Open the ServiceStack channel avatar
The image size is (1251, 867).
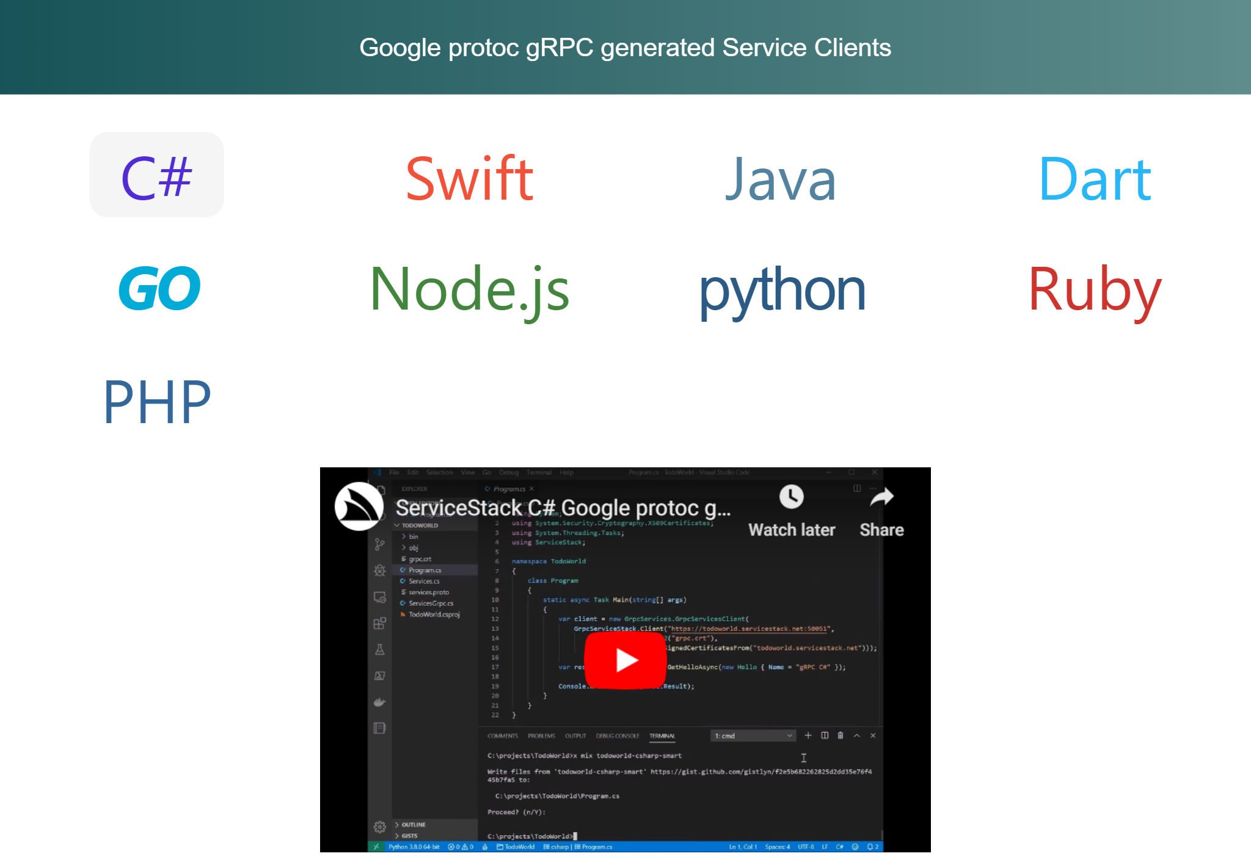click(x=359, y=506)
